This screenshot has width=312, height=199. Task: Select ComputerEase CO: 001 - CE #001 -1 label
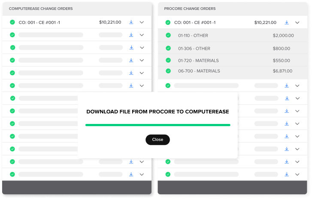tap(39, 22)
